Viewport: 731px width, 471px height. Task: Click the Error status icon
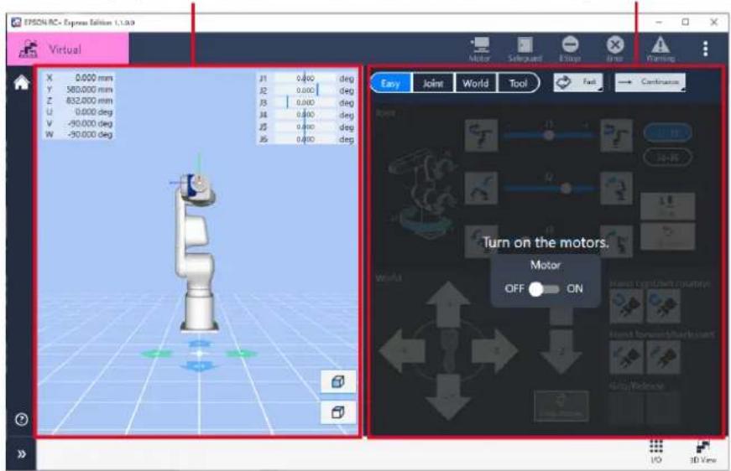click(615, 49)
